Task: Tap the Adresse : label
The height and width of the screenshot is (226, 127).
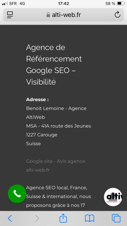Action: click(x=38, y=100)
